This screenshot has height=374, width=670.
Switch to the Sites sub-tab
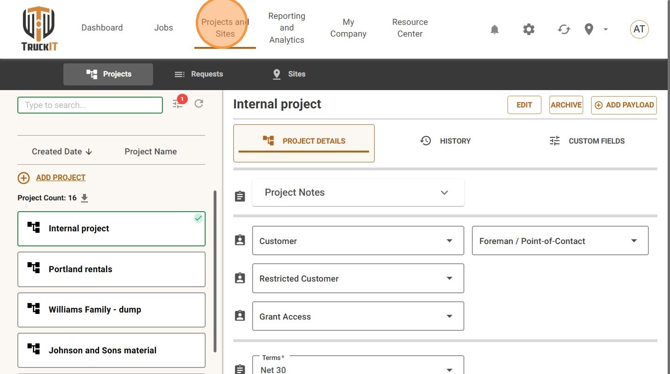pos(289,74)
